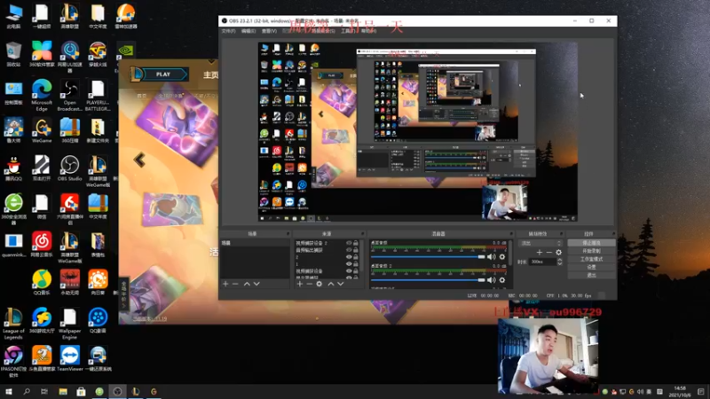Select the WeGame desktop icon
This screenshot has height=399, width=710.
[42, 130]
